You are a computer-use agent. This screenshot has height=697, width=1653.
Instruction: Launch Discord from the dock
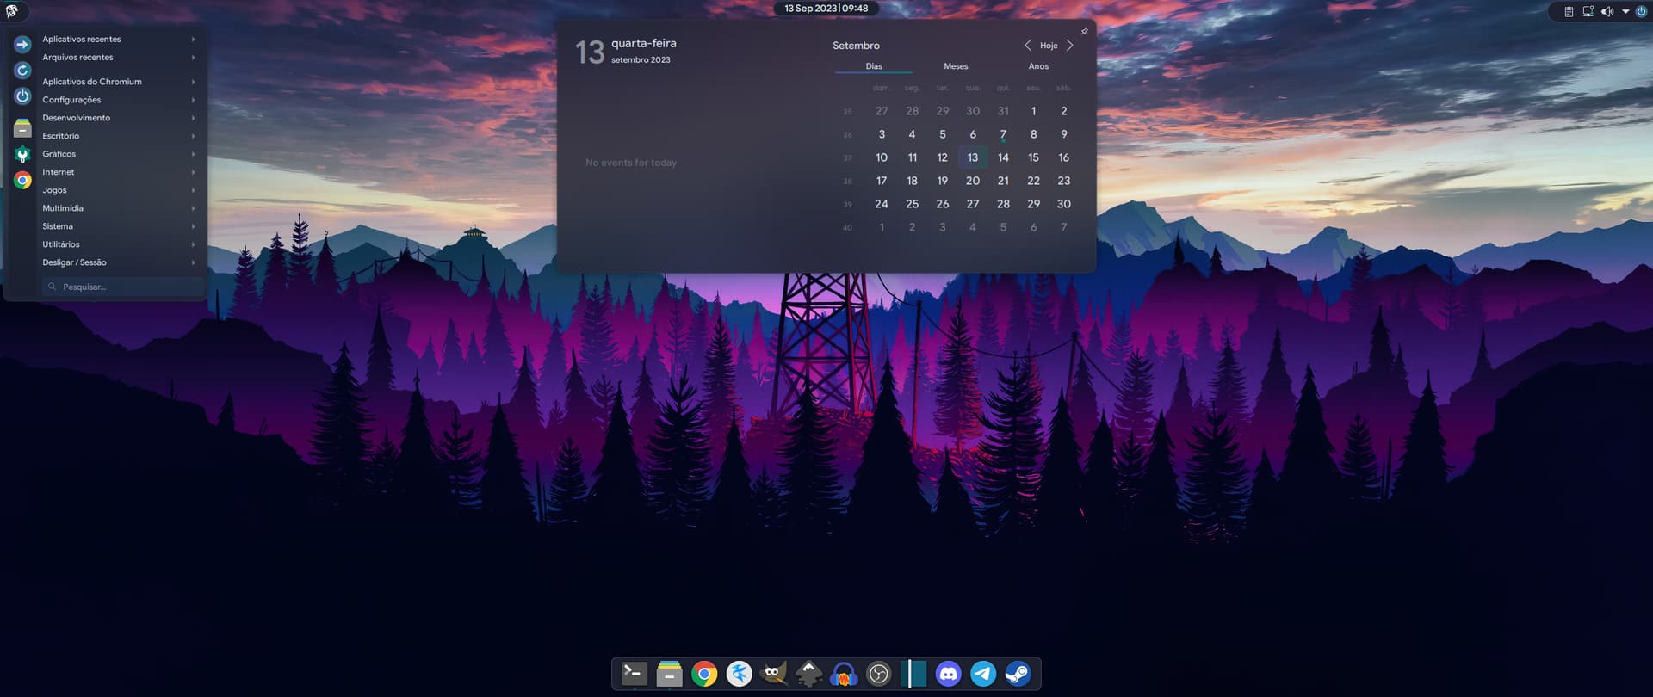pyautogui.click(x=948, y=674)
